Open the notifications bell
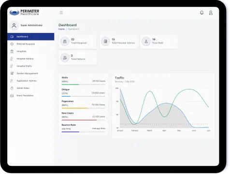This screenshot has height=174, width=230. pos(201,13)
